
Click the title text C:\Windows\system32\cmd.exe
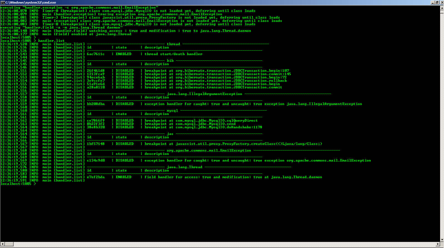coord(31,2)
